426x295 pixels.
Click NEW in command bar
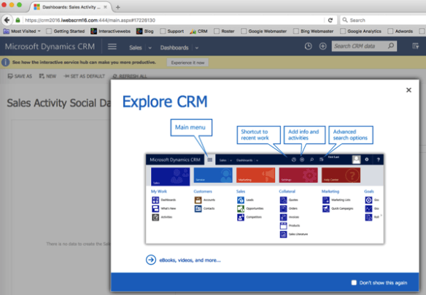(47, 76)
